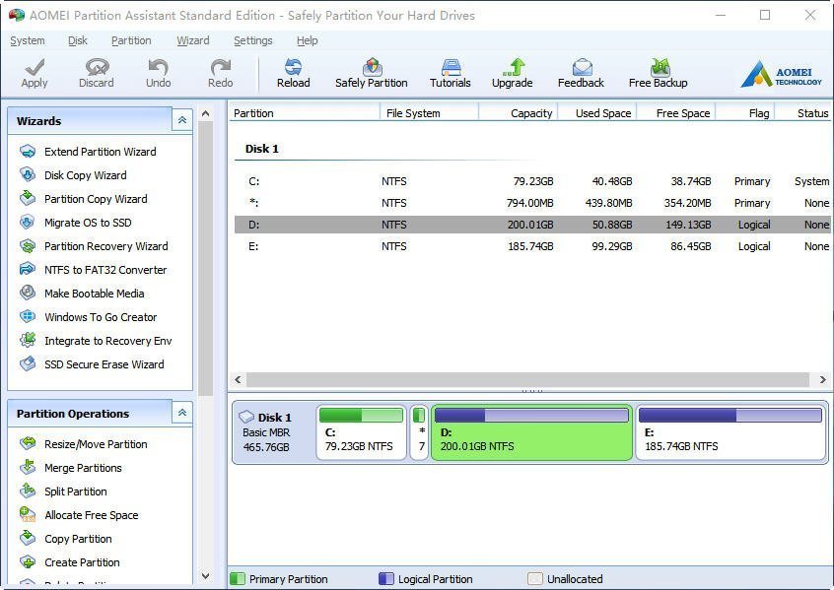Sort by Capacity column header
Image resolution: width=834 pixels, height=590 pixels.
519,113
